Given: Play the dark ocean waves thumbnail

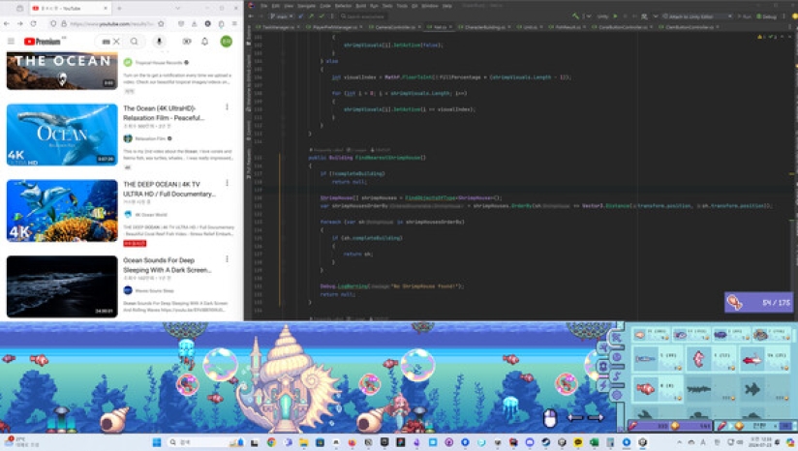Looking at the screenshot, I should tap(62, 286).
